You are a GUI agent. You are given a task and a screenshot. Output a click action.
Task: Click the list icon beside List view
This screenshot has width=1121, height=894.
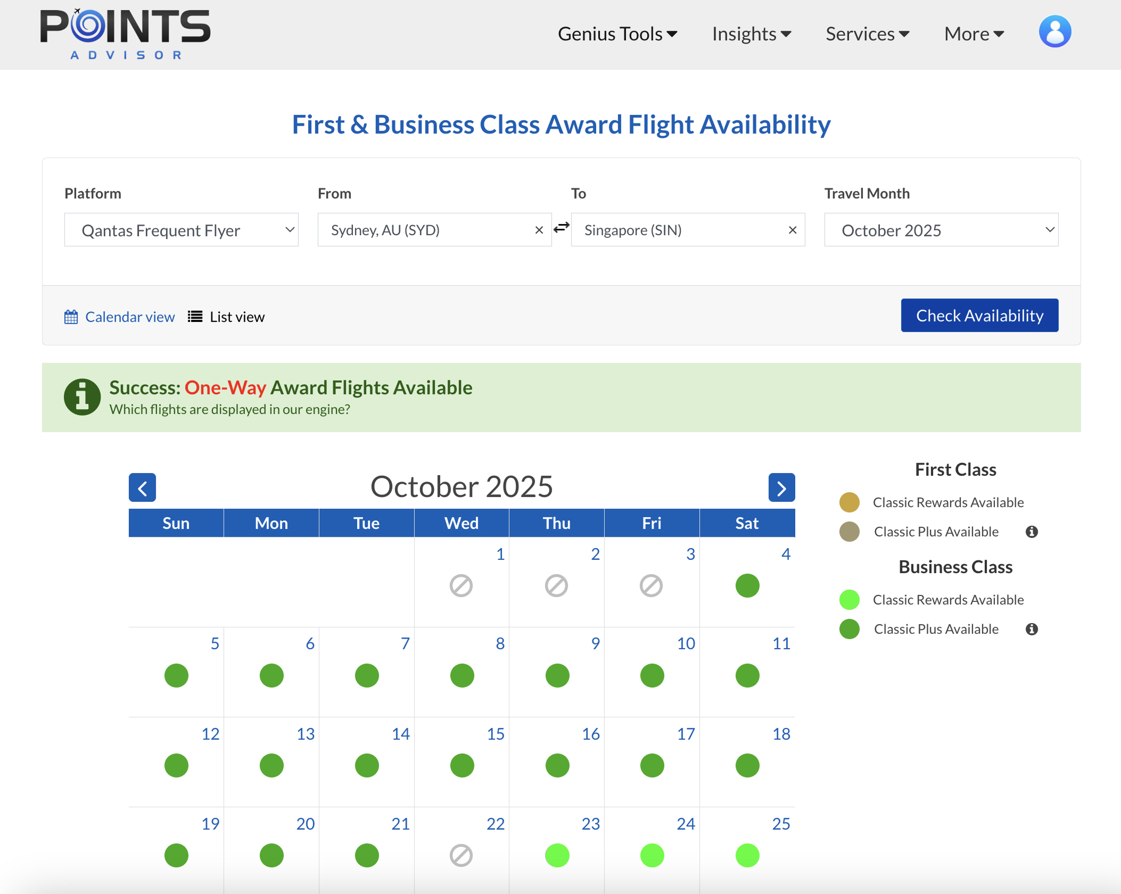195,317
